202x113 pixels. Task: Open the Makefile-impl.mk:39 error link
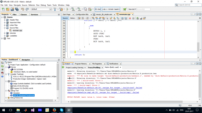(x=103, y=92)
